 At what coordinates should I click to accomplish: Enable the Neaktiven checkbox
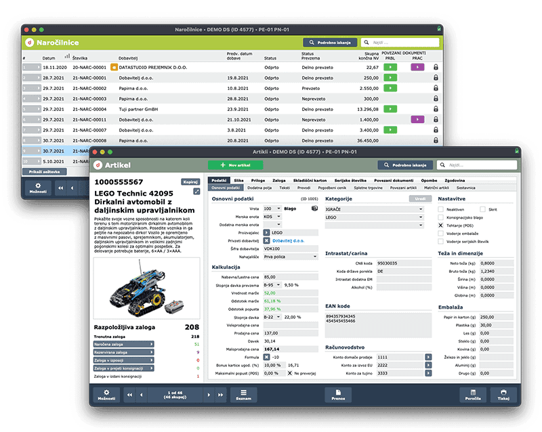[441, 210]
